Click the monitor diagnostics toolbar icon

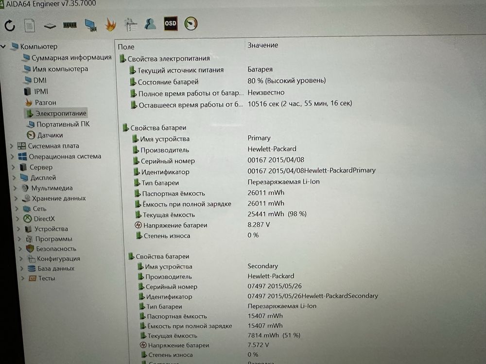pyautogui.click(x=91, y=25)
